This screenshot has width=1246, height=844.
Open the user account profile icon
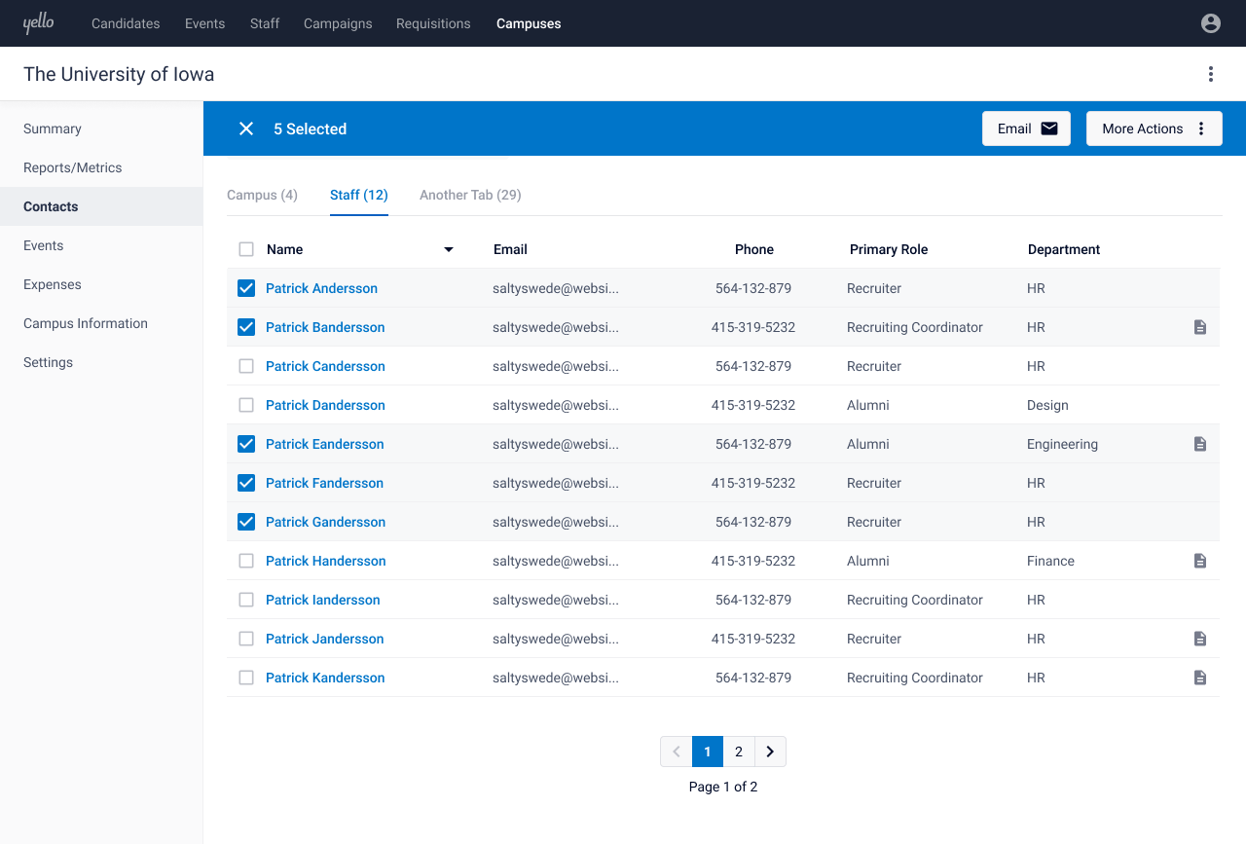pos(1211,23)
